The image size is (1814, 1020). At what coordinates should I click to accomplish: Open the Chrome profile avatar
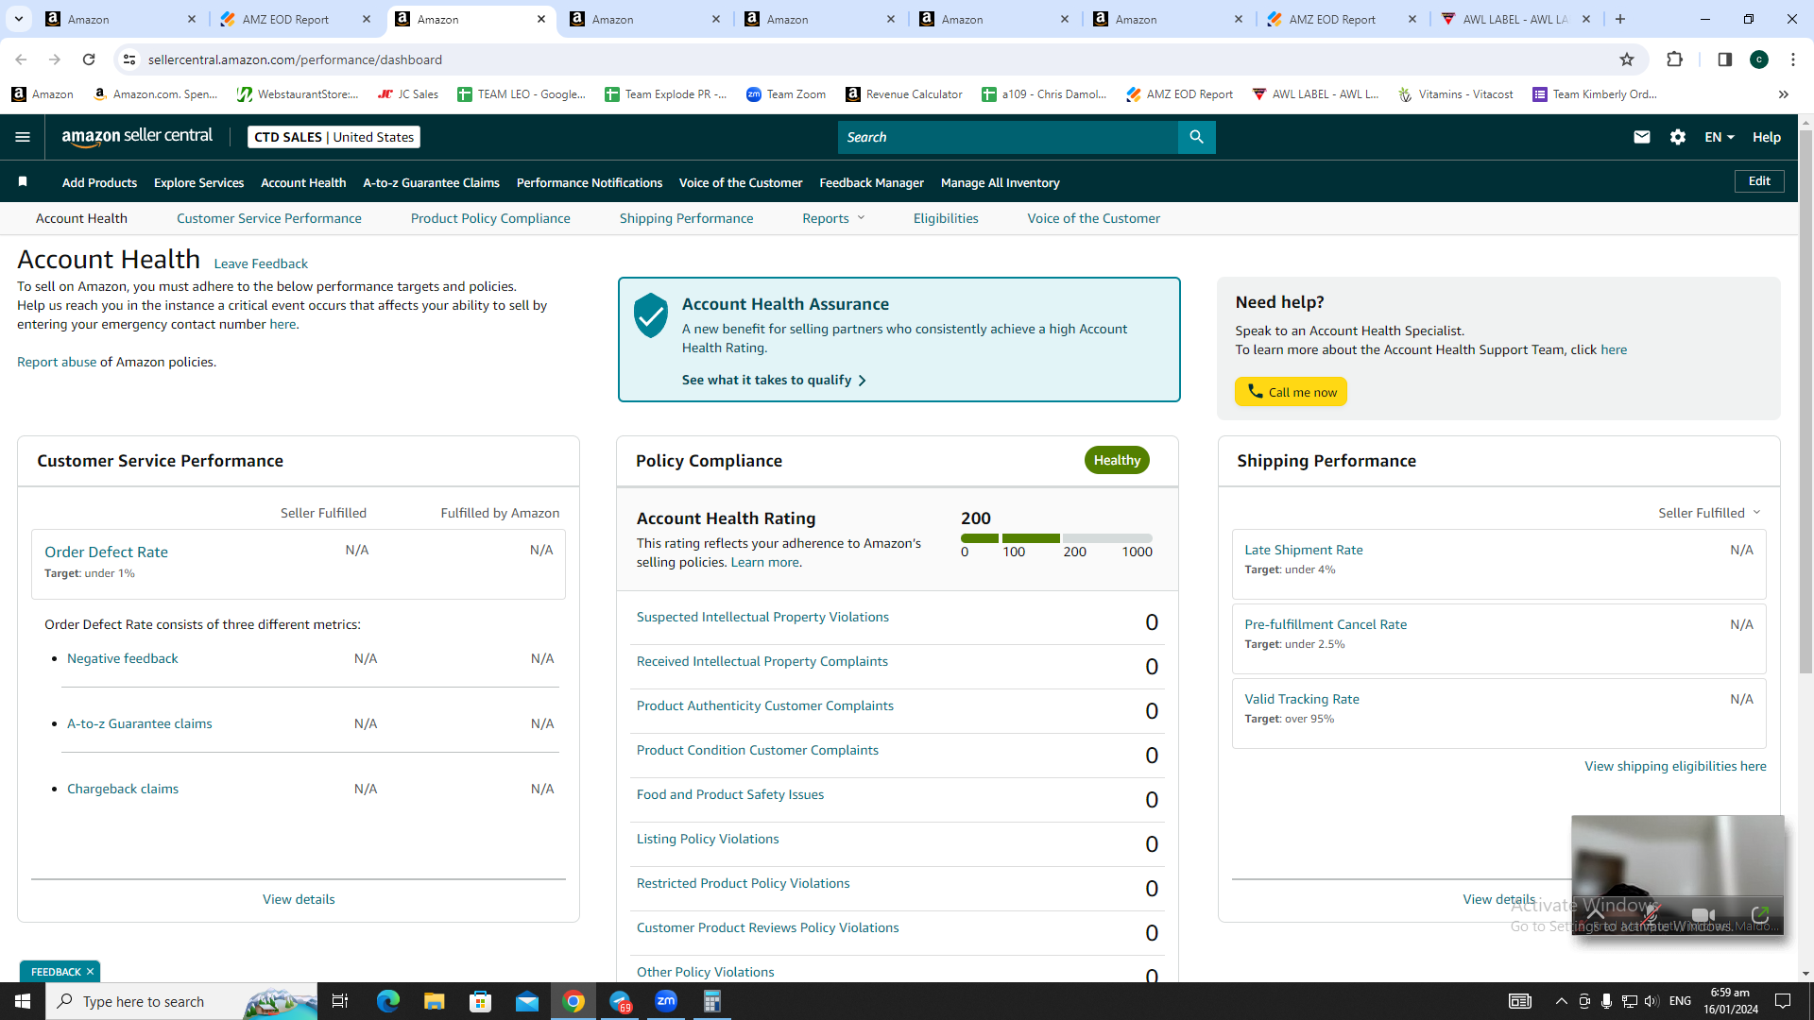(x=1759, y=59)
